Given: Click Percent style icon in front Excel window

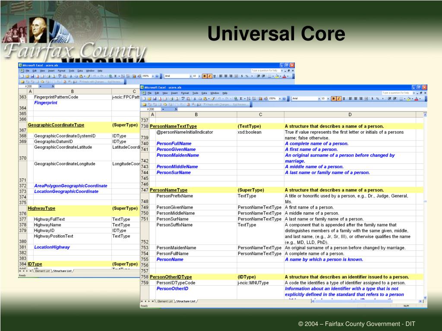Looking at the screenshot, I should pos(377,99).
